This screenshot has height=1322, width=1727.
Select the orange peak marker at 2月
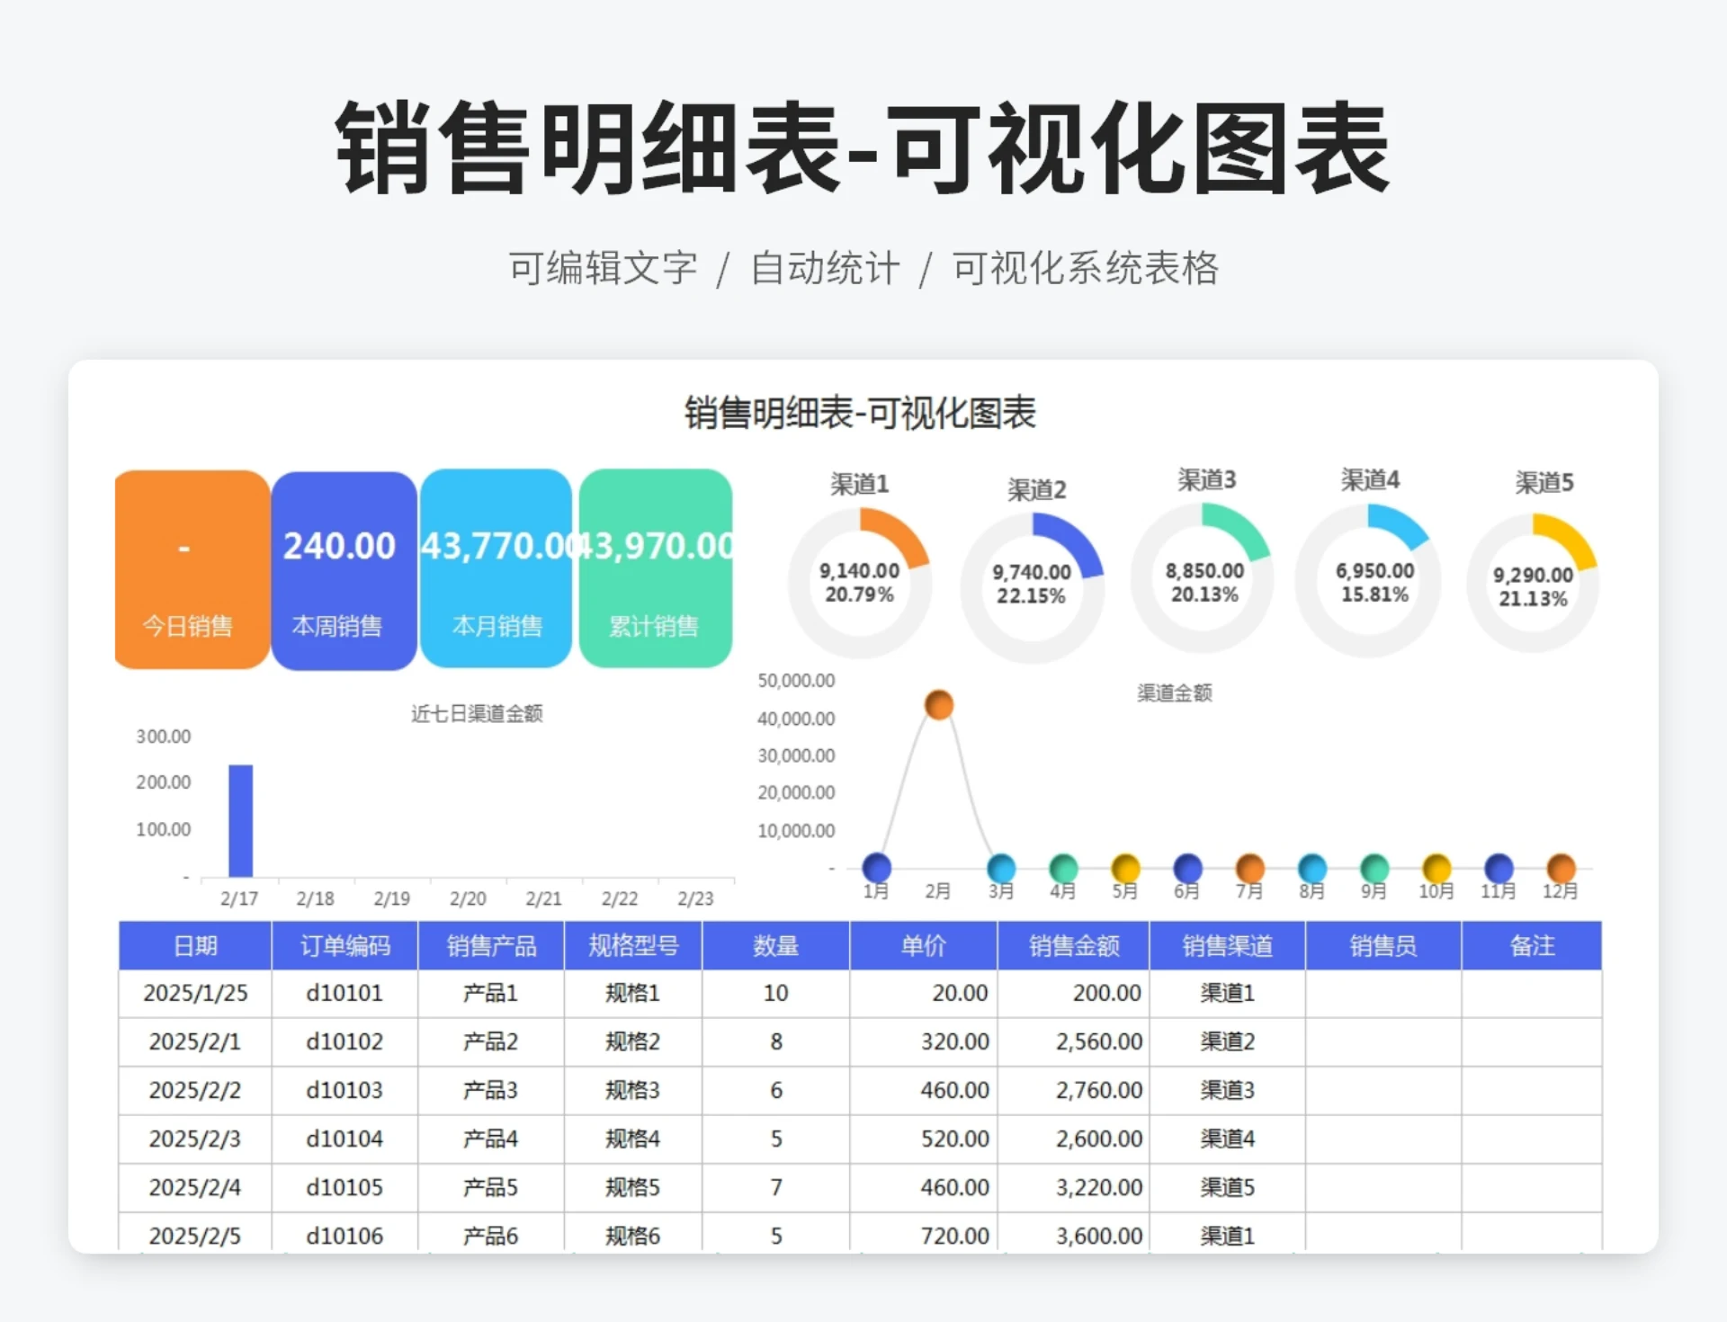pyautogui.click(x=939, y=706)
